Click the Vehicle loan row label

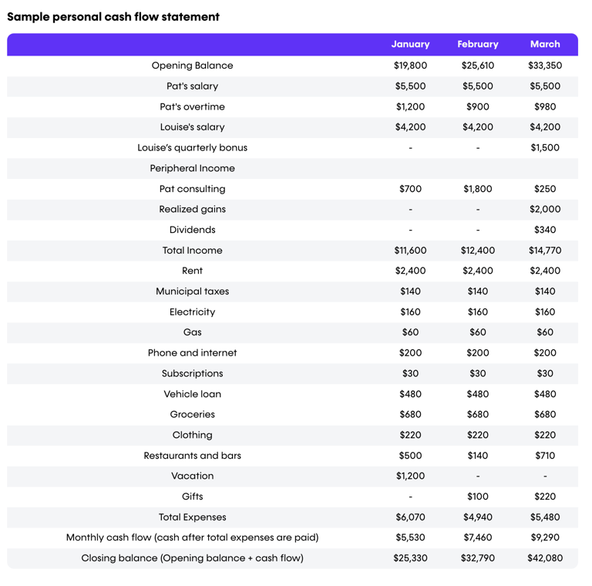tap(192, 394)
